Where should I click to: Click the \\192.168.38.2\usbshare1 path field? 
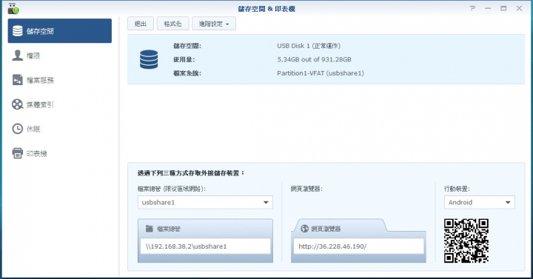click(205, 246)
